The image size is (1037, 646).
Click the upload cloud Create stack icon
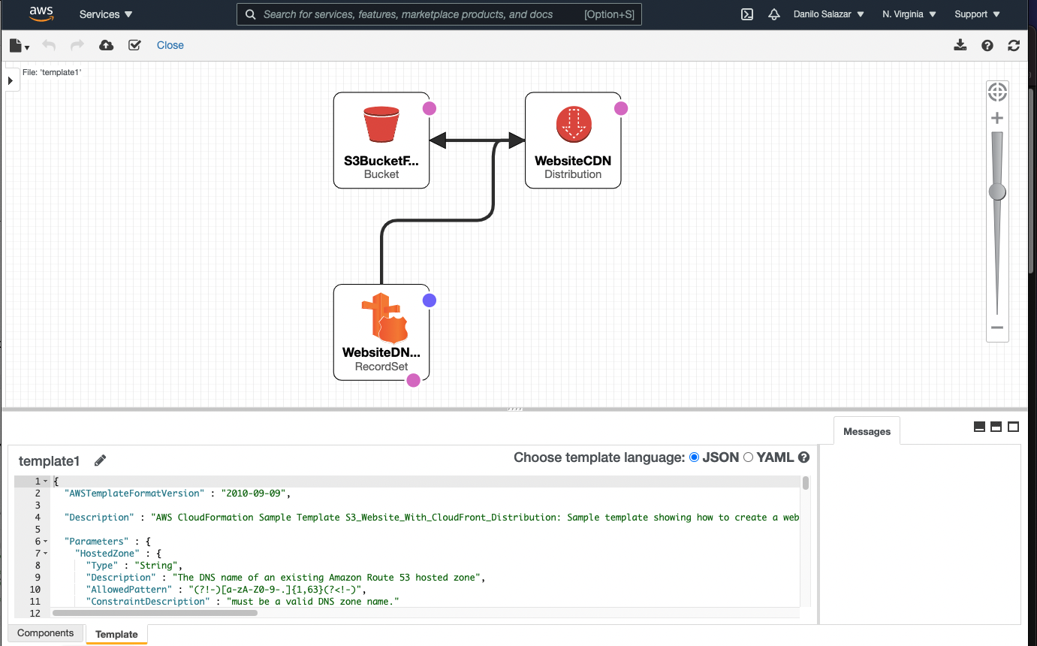coord(107,45)
